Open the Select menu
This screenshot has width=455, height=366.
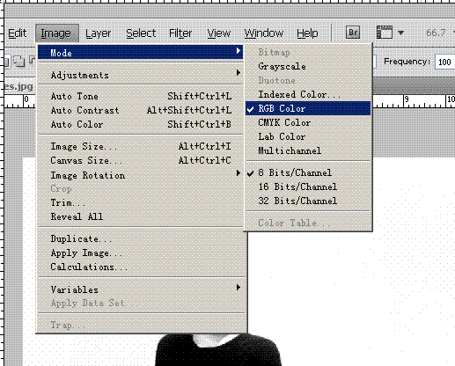coord(141,33)
